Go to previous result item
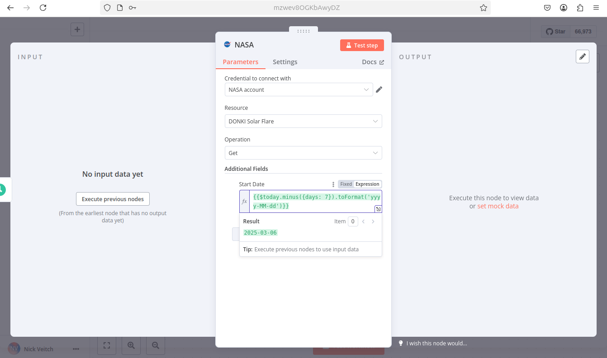607x358 pixels. click(363, 221)
